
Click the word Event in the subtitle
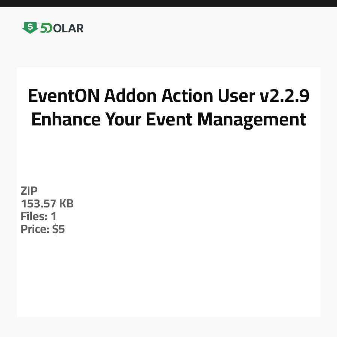[169, 119]
